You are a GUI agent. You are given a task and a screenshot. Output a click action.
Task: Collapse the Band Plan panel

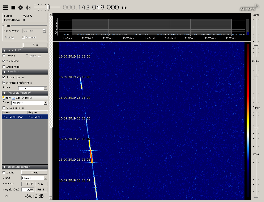(x=4, y=72)
